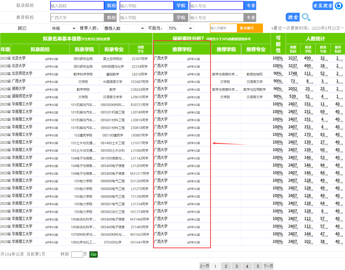The image size is (345, 270).
Task: Click 下一页 to view the next page
Action: [x=268, y=266]
